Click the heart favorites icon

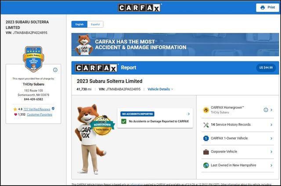[16, 114]
